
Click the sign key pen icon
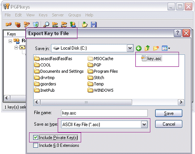(x=27, y=24)
